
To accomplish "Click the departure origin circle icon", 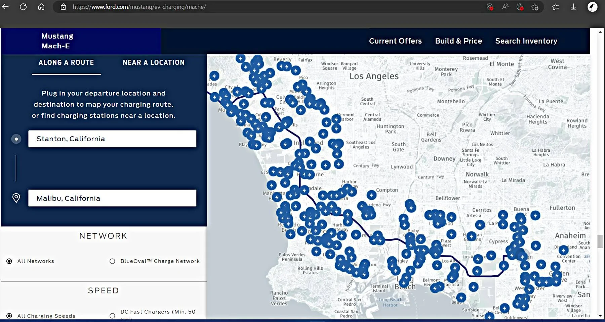I will point(16,139).
